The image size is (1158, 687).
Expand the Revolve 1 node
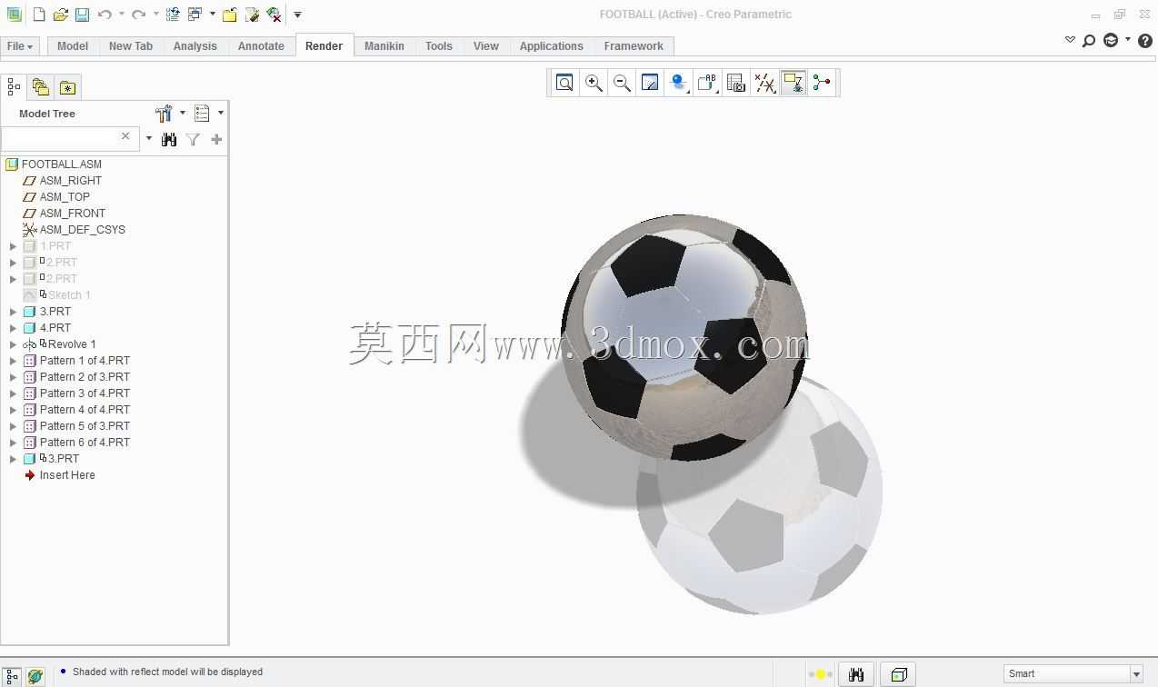click(x=13, y=344)
